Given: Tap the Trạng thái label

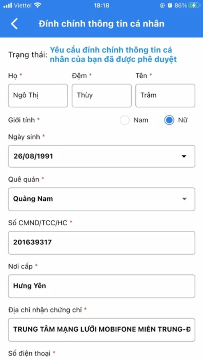Looking at the screenshot, I should coord(28,55).
